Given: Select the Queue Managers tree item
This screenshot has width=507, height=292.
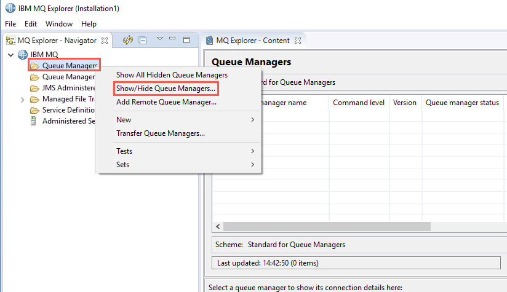Looking at the screenshot, I should point(70,66).
